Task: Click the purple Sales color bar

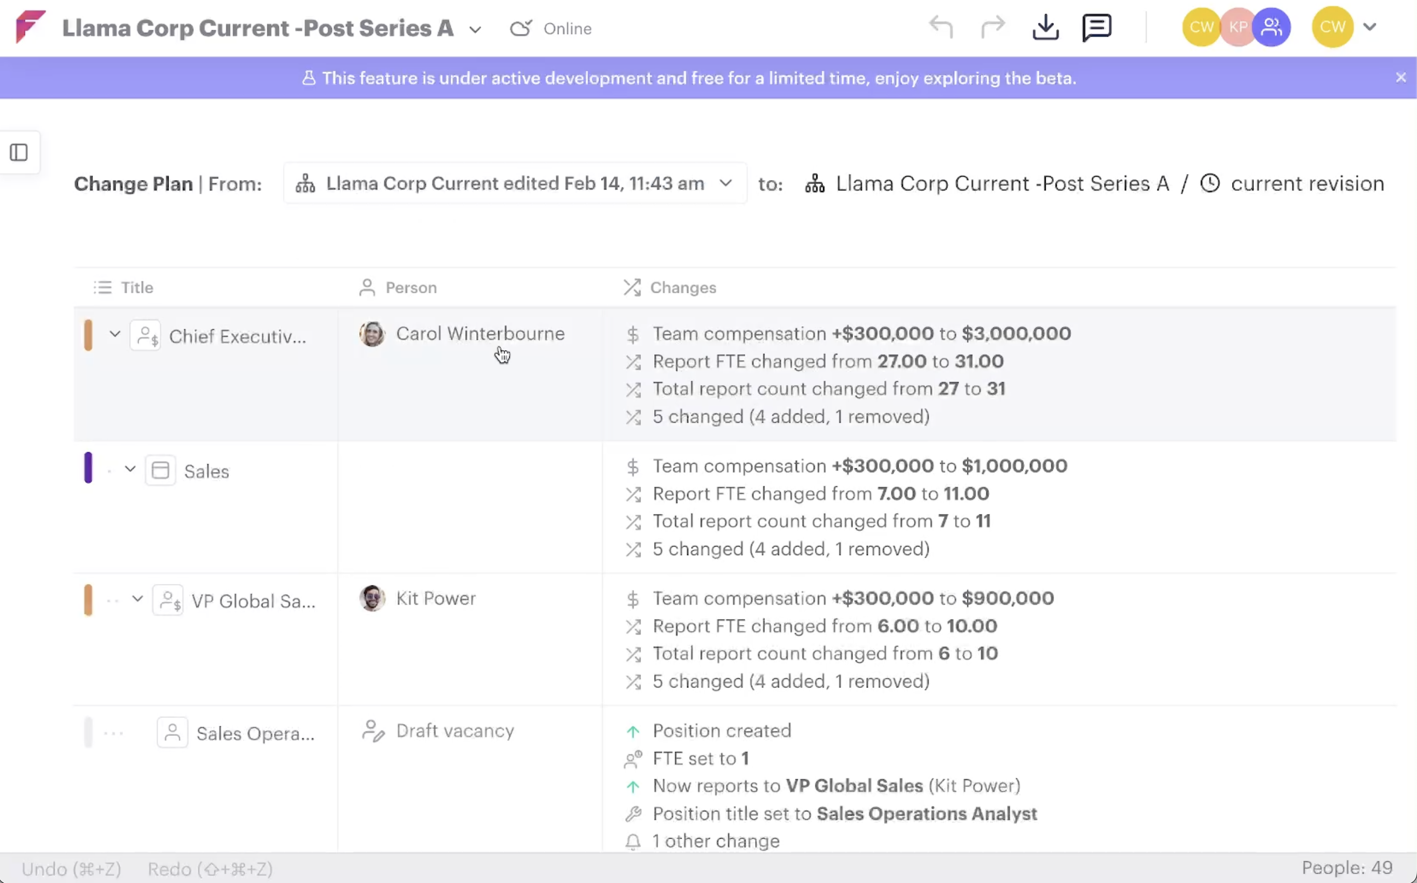Action: pos(88,467)
